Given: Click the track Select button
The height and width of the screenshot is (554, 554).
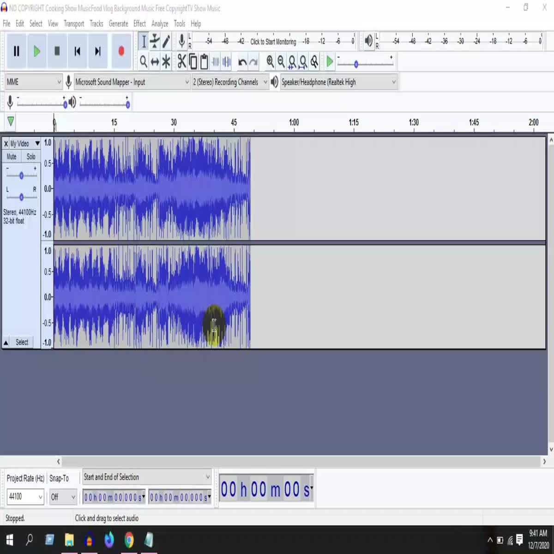Looking at the screenshot, I should 22,342.
